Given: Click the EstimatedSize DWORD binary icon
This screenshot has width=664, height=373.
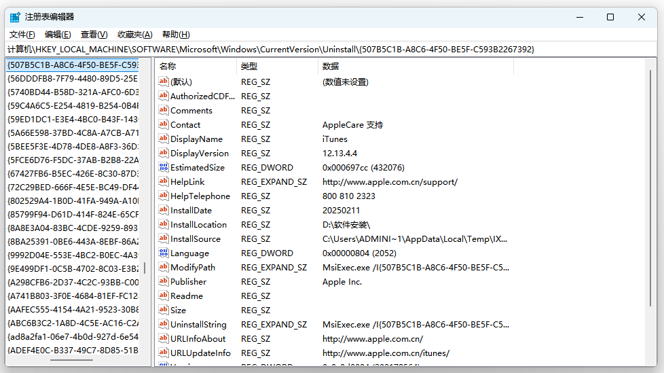Looking at the screenshot, I should [x=164, y=167].
